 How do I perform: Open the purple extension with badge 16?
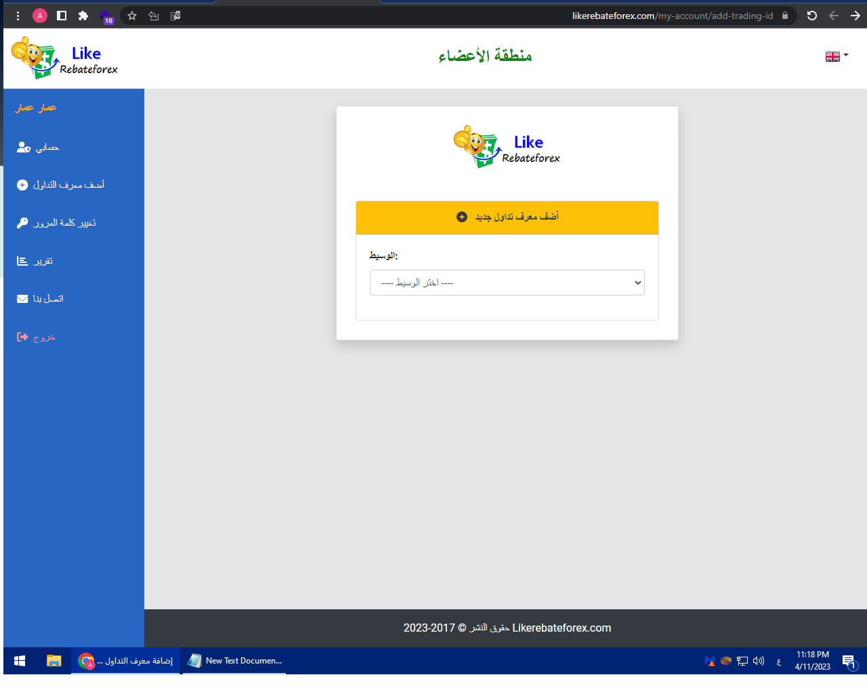pos(106,16)
